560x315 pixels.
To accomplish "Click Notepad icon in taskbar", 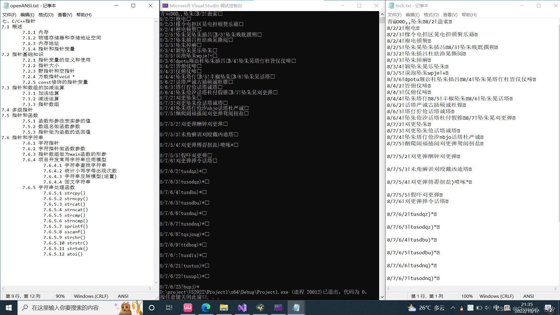I will click(296, 308).
